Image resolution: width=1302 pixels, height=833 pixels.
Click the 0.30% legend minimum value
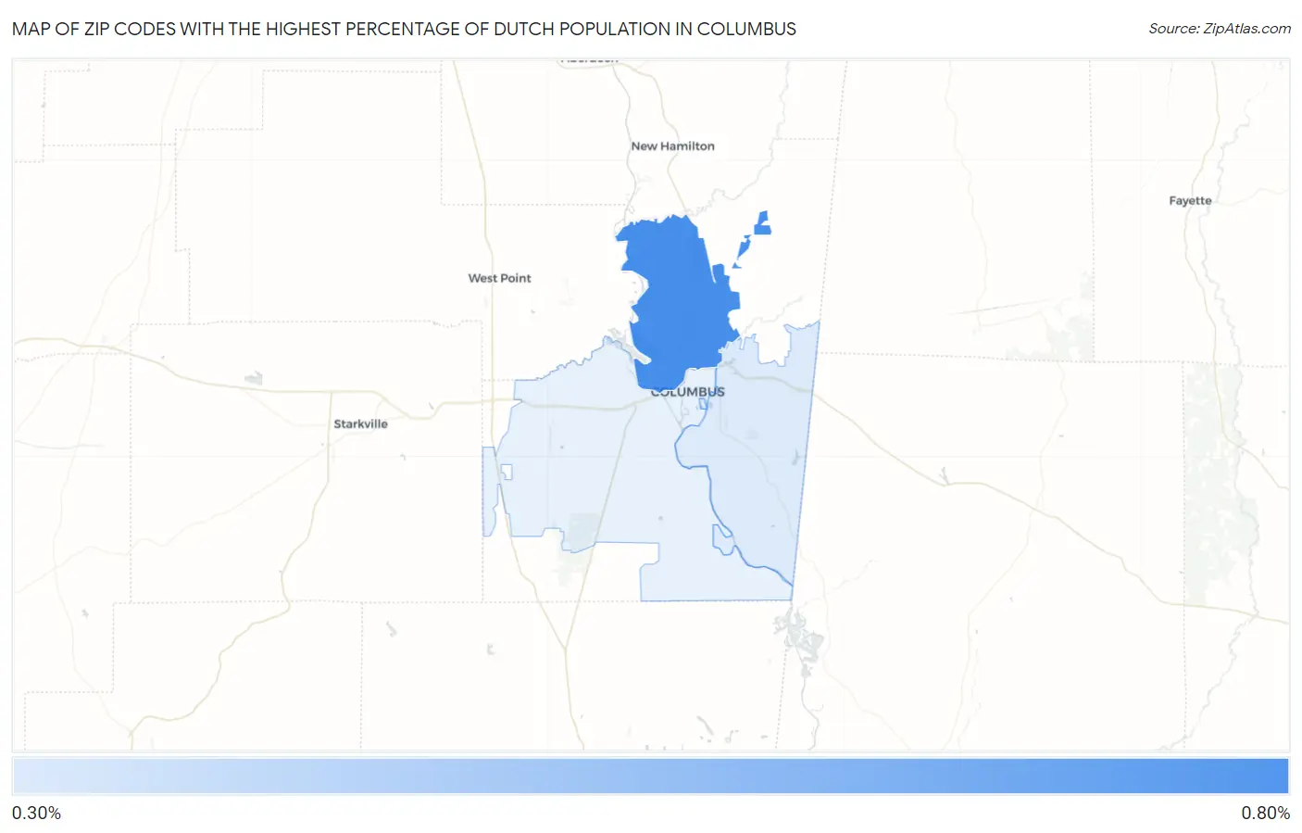coord(37,813)
